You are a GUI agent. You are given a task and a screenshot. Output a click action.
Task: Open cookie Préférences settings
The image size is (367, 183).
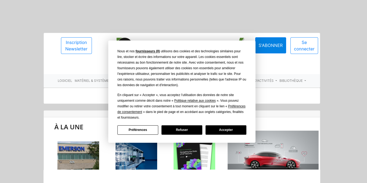pos(138,130)
